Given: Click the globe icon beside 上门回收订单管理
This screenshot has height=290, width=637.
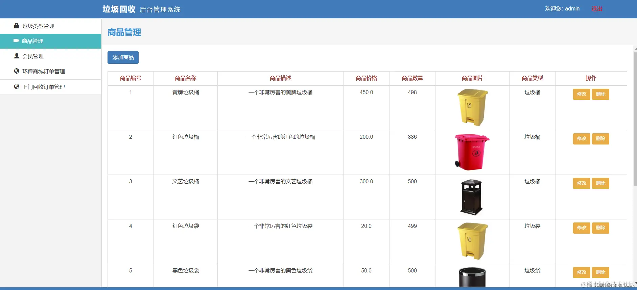Looking at the screenshot, I should (17, 86).
